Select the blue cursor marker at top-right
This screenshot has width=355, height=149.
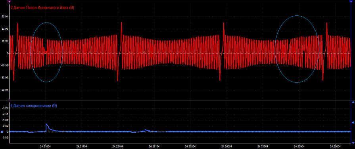(x=351, y=1)
